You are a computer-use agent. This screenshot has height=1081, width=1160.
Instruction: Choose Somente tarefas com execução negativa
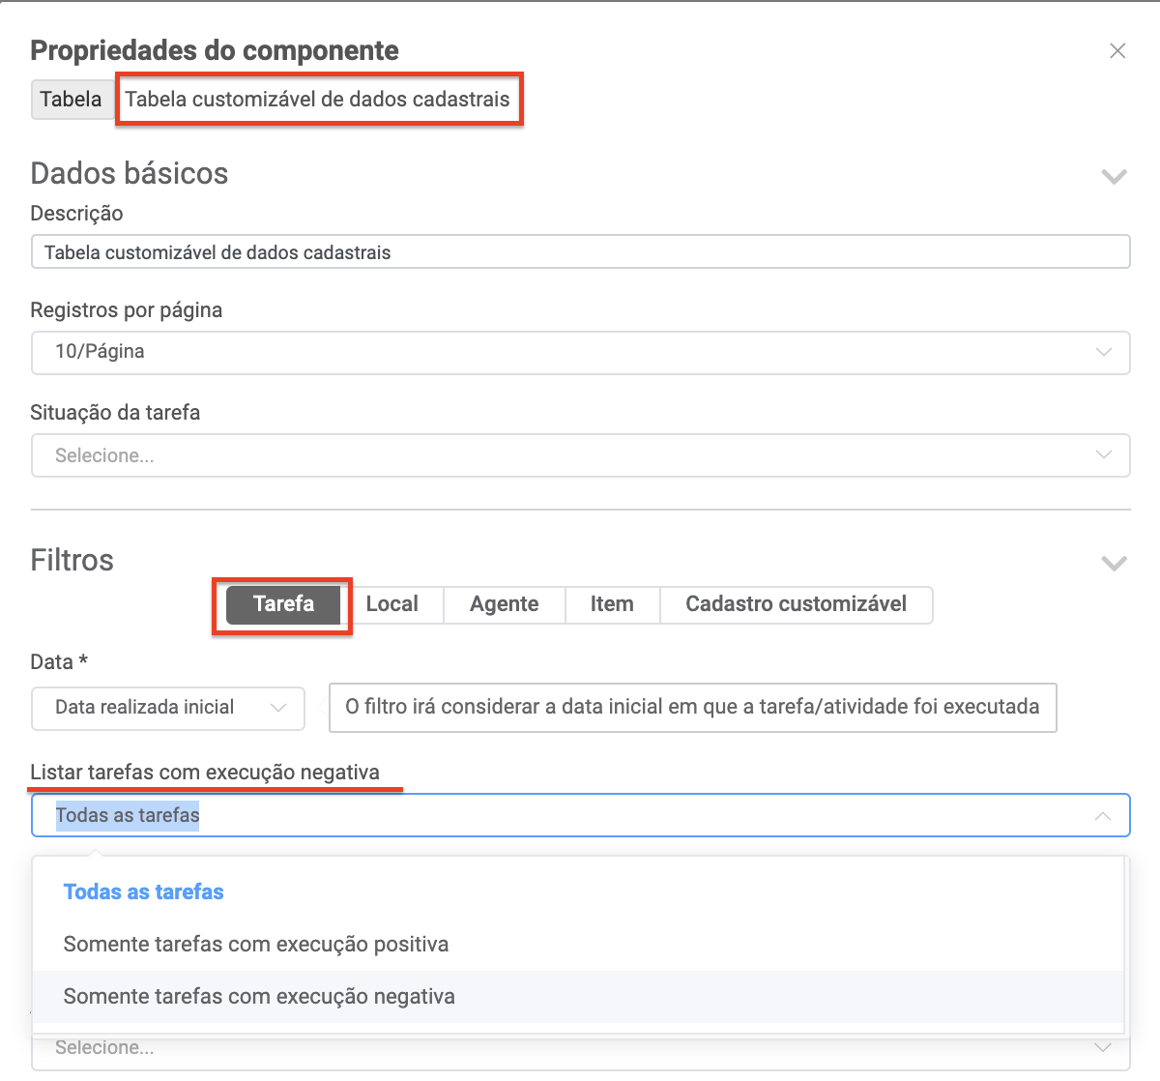pos(259,997)
